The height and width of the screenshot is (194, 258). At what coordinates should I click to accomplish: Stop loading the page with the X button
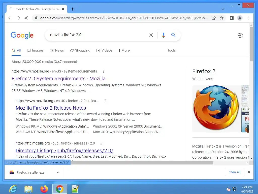point(26,18)
